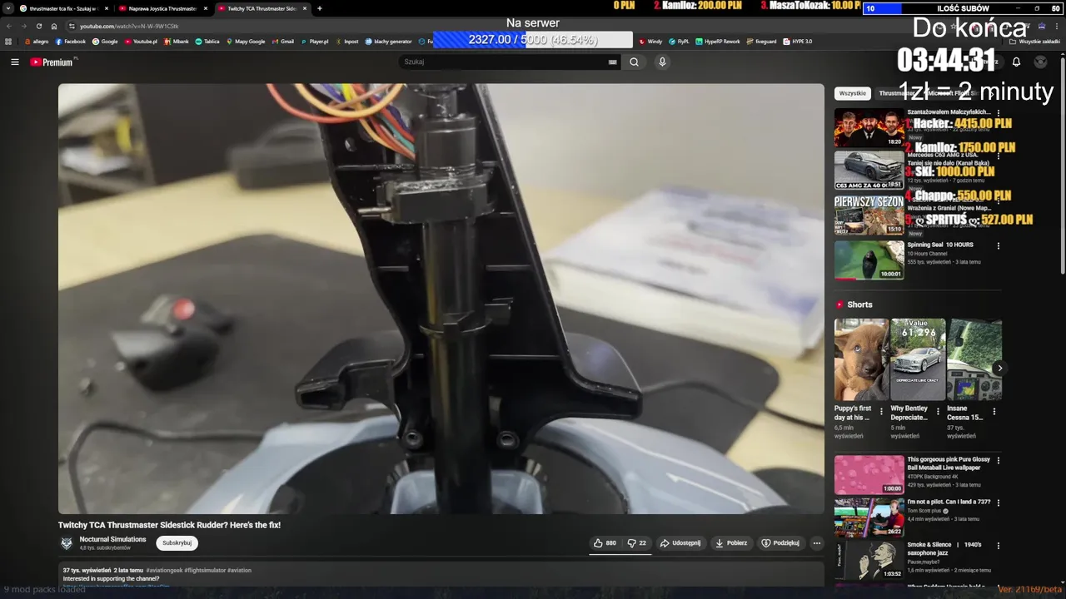Dislike the video thumbs-down button
1066x599 pixels.
(x=637, y=543)
